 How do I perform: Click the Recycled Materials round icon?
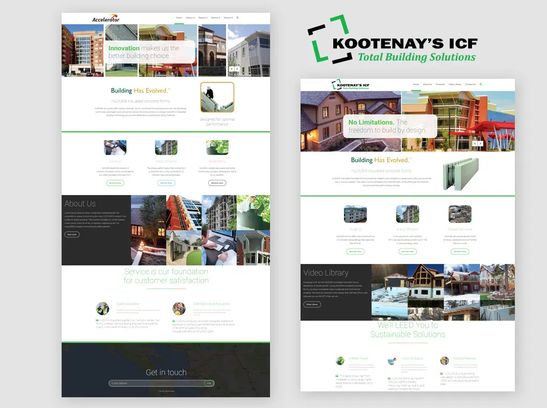[445, 361]
